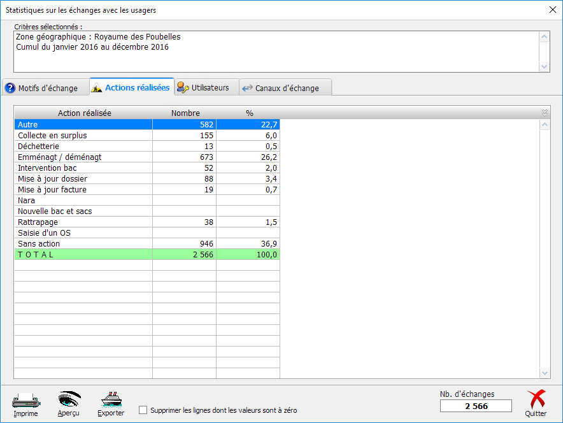
Task: Click the Exporter ship icon
Action: (x=111, y=399)
